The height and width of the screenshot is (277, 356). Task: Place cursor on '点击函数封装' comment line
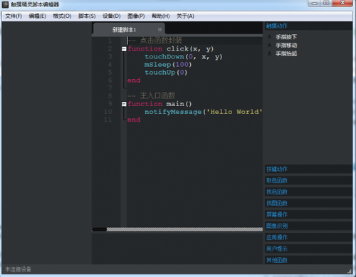pos(155,41)
